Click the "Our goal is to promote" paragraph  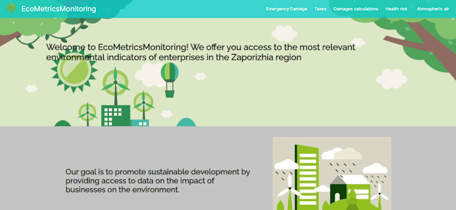158,181
